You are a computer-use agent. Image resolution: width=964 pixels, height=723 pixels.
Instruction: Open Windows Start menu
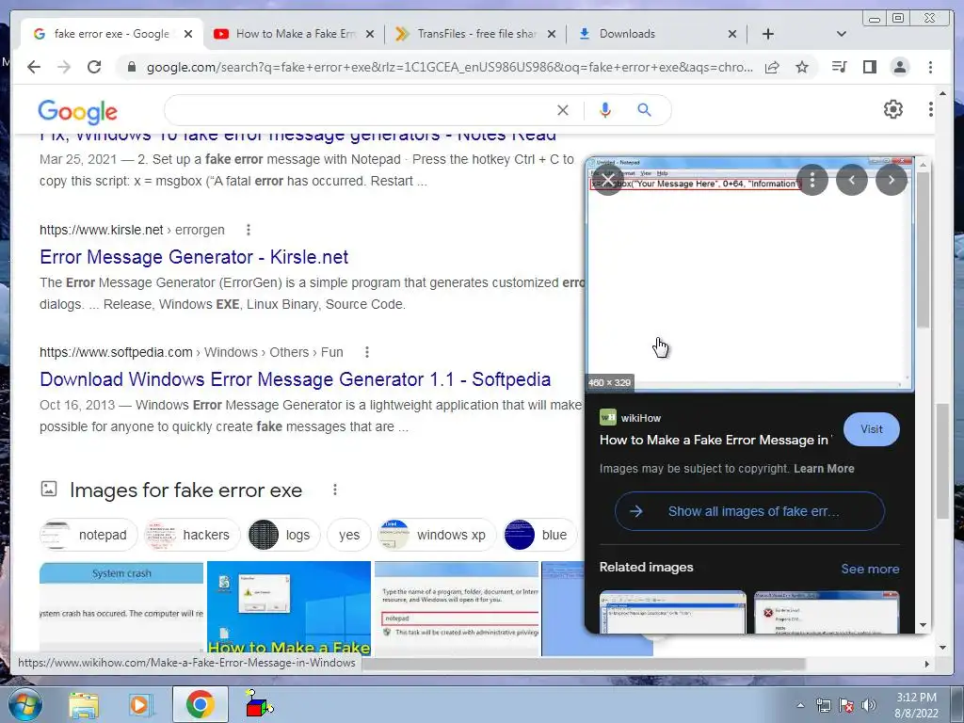click(24, 704)
